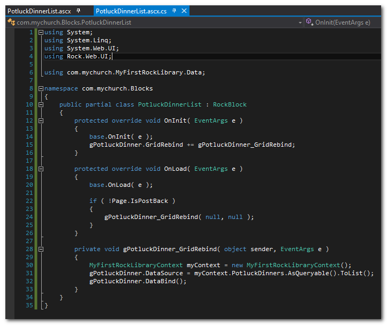The width and height of the screenshot is (387, 325).
Task: Click the method icon beside OnInit(EventArgs e)
Action: click(310, 22)
